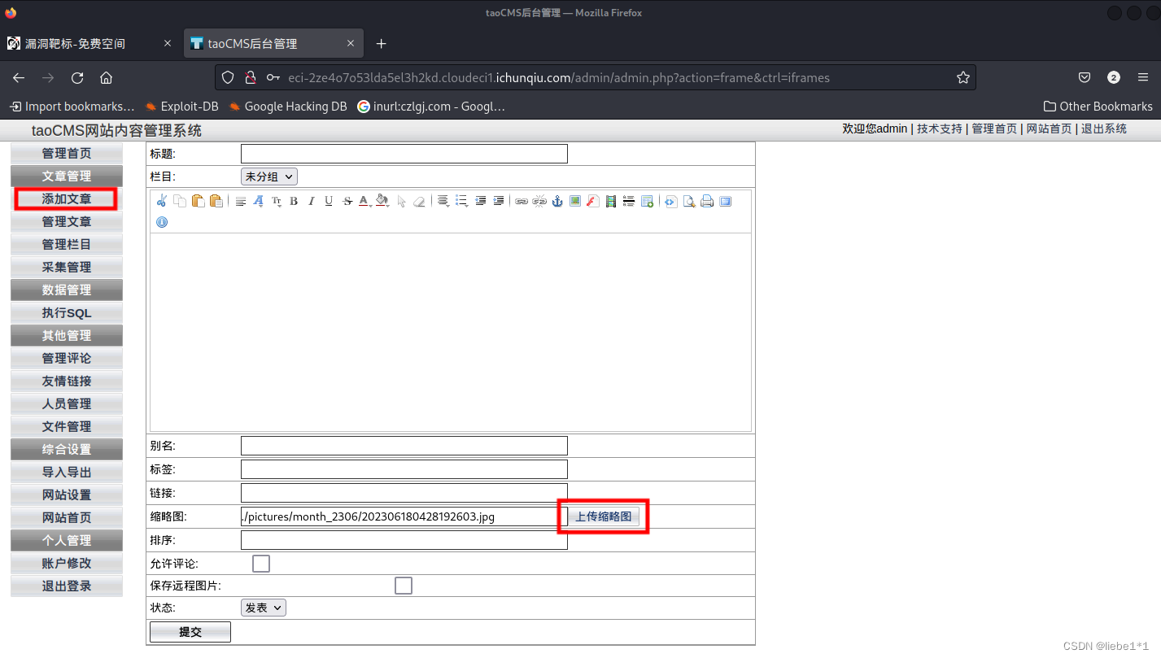Click the eraser remove-format icon

pos(419,201)
